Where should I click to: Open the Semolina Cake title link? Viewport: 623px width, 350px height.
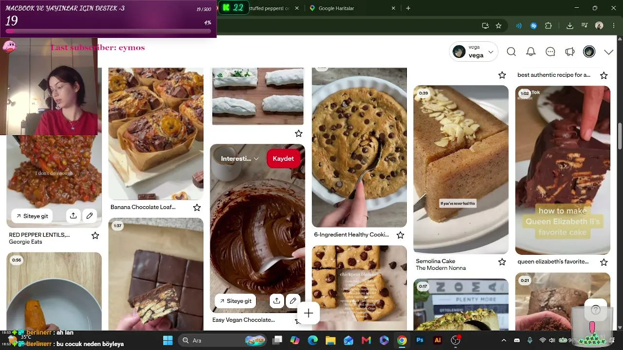(436, 261)
